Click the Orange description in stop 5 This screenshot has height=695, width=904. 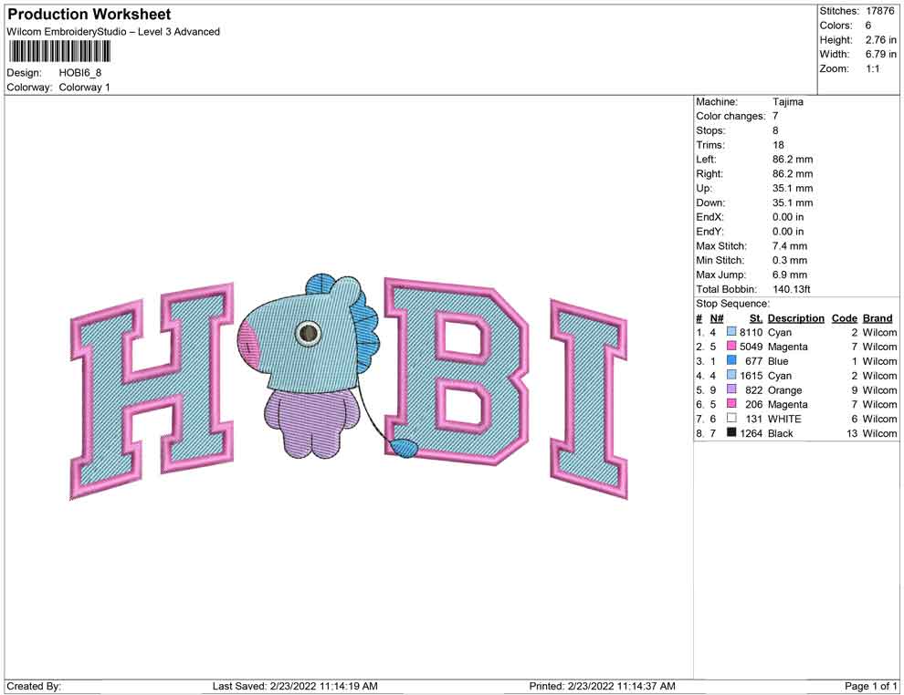(x=784, y=389)
